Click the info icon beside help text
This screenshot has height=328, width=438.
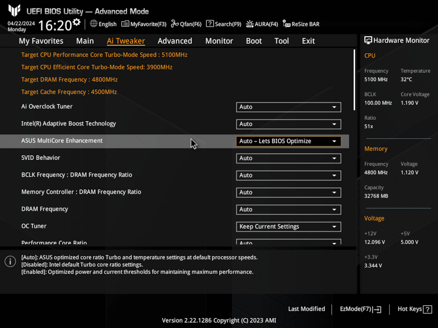(x=10, y=261)
